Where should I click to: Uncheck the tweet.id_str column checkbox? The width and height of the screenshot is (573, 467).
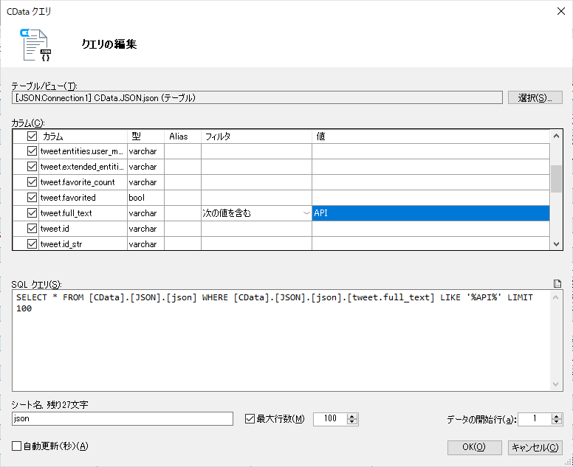[32, 244]
